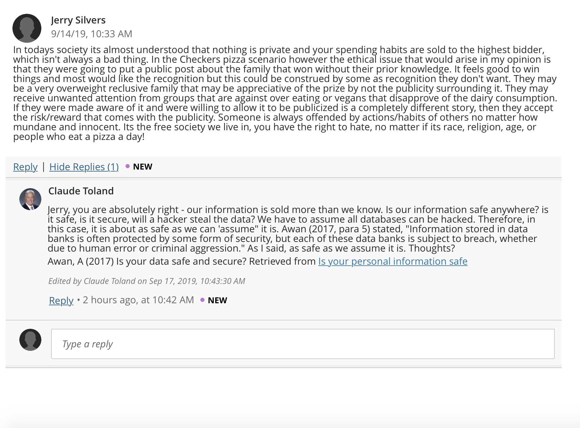
Task: Click the NEW label on Claude's reply
Action: 218,300
